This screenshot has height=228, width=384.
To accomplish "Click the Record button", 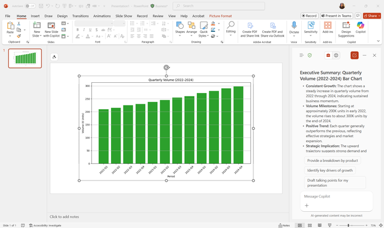I will (310, 16).
